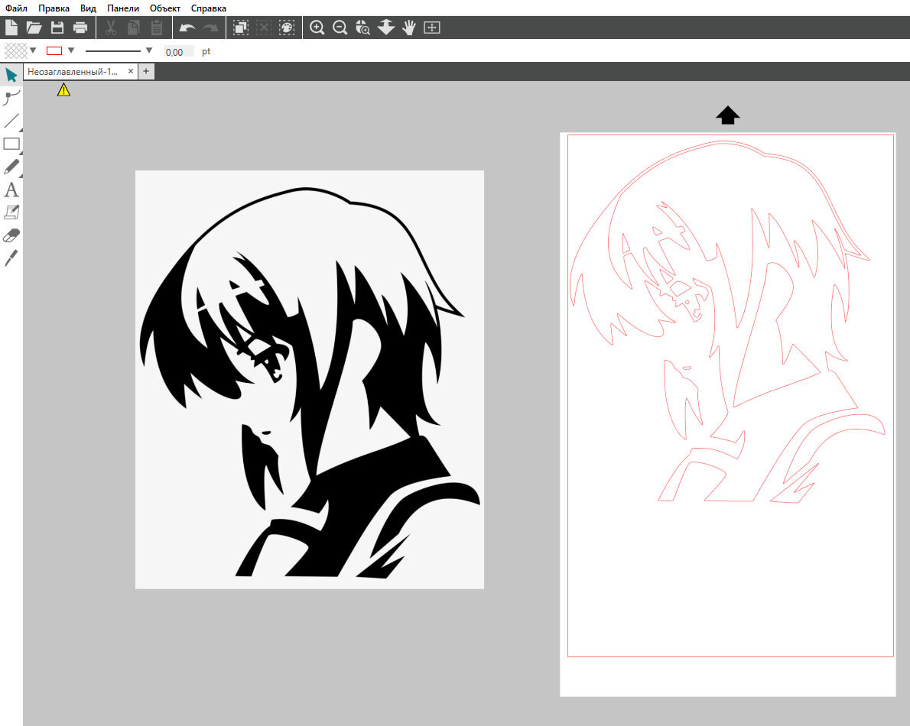Viewport: 910px width, 726px height.
Task: Click the Copy icon in toolbar
Action: tap(134, 28)
